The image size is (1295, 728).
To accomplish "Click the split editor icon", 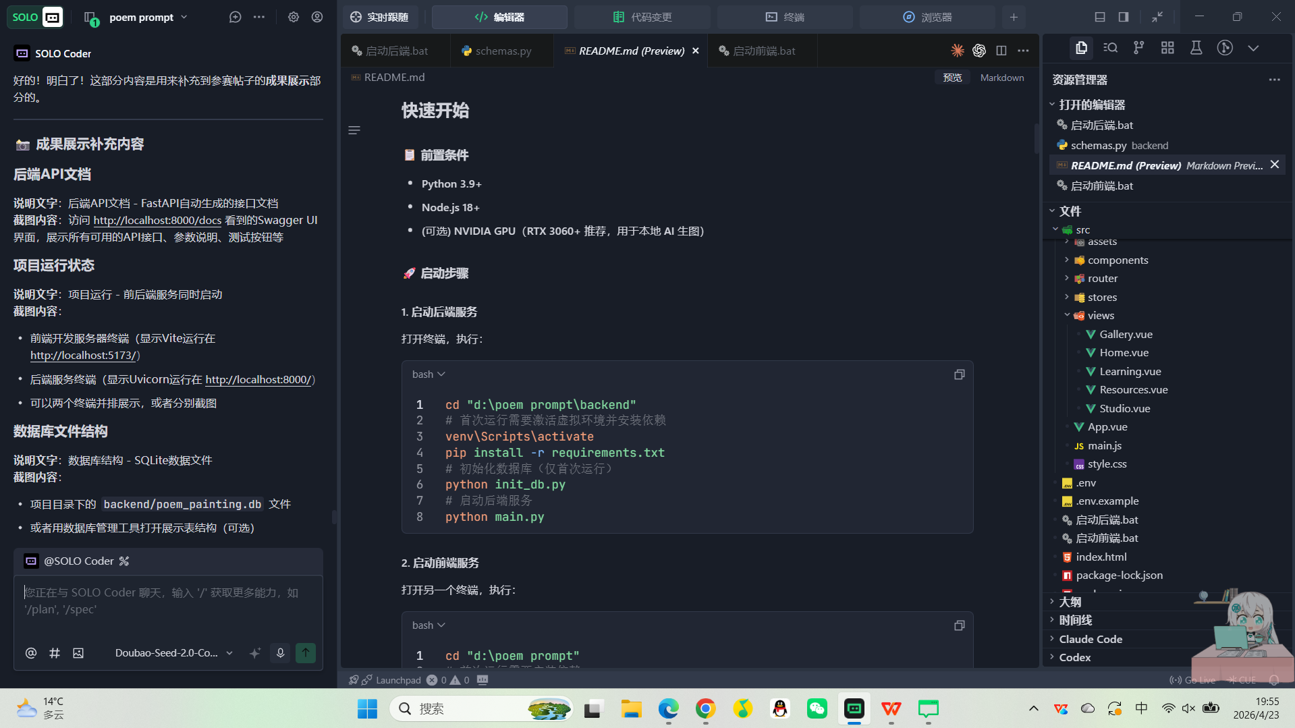I will 1001,51.
